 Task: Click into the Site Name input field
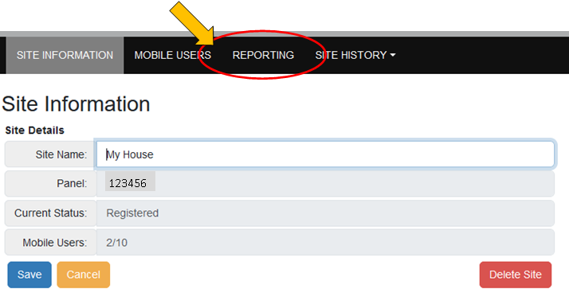coord(325,154)
